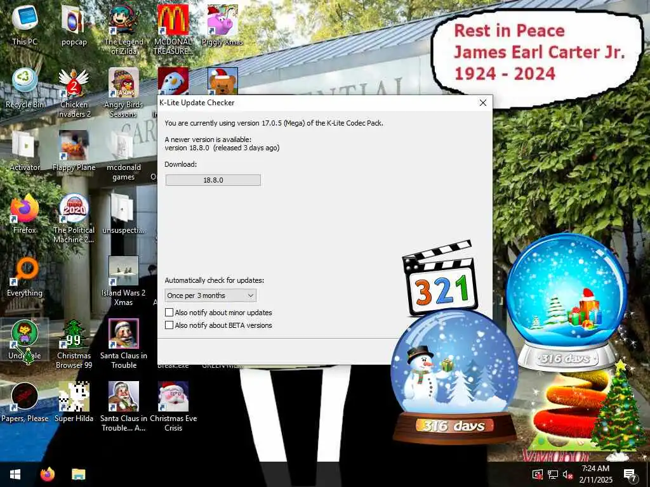Screen dimensions: 650x487
Task: Open The Political Machine 2020 shortcut
Action: pos(74,219)
